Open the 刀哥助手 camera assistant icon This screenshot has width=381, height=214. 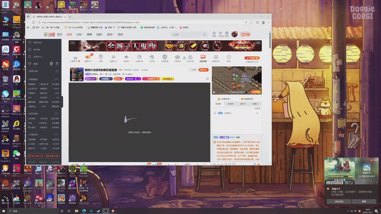177,57
